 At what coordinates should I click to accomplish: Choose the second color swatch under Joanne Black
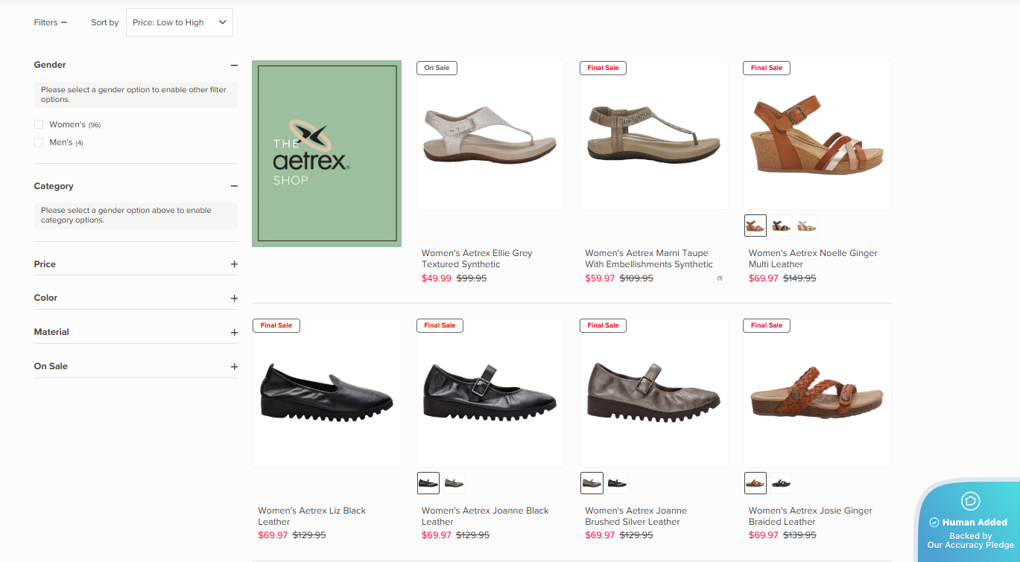tap(454, 483)
